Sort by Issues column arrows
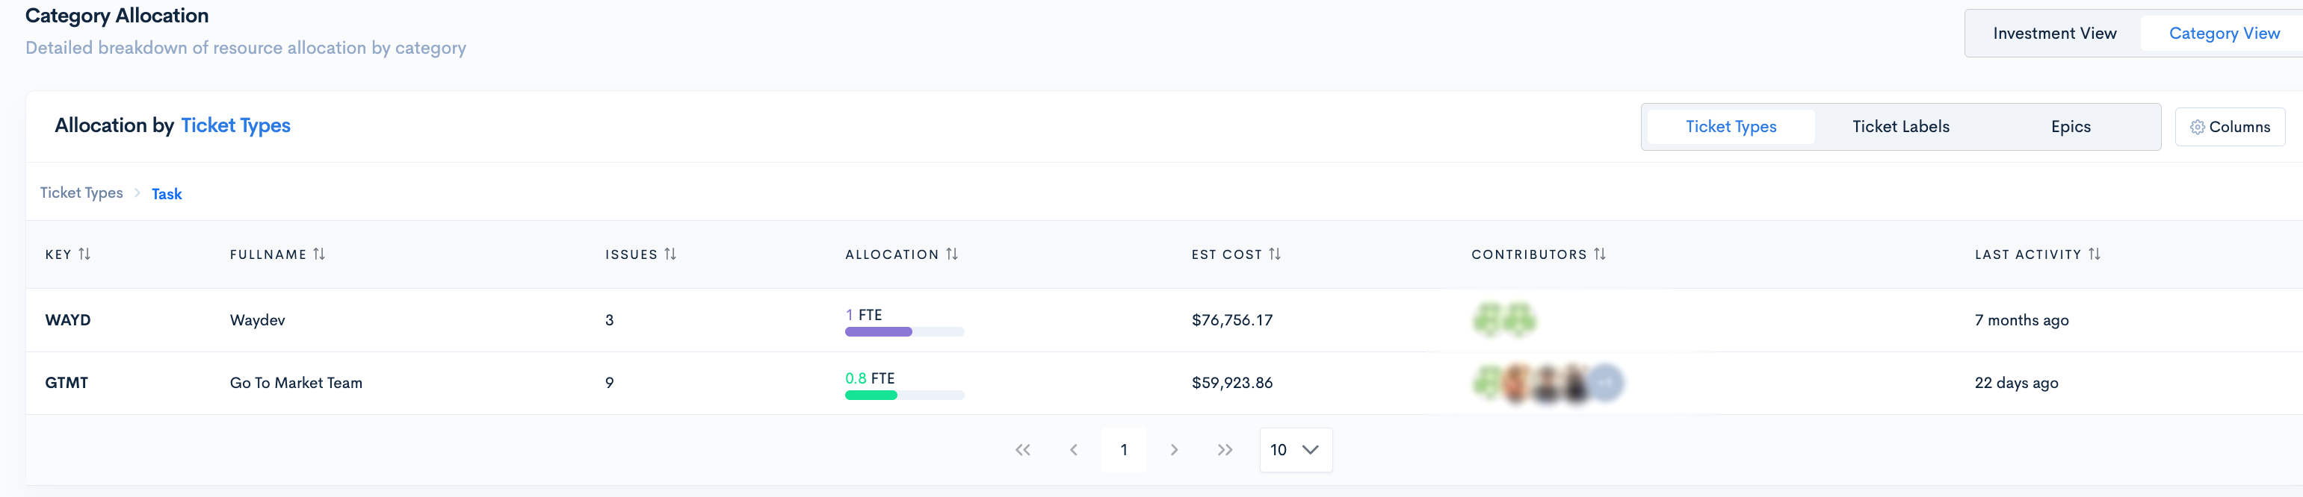 coord(670,254)
